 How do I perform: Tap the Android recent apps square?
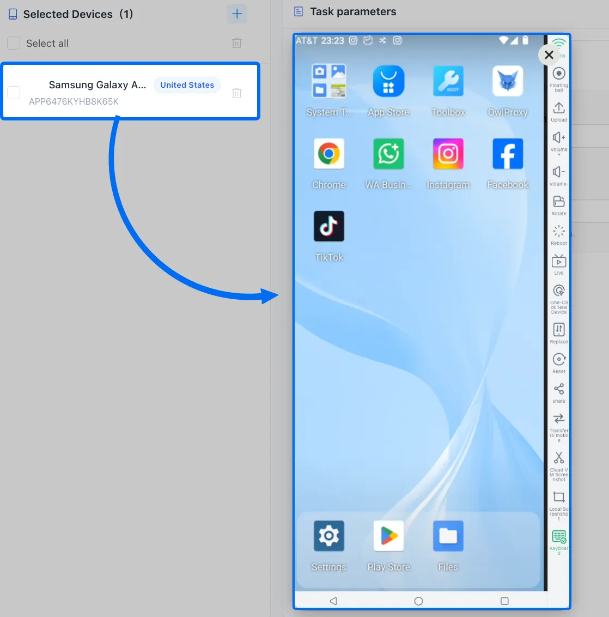[504, 601]
